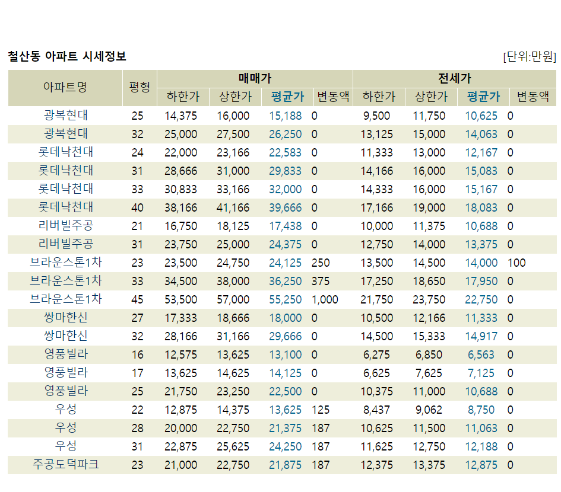Select sale upper price 57,000
The width and height of the screenshot is (561, 492).
click(233, 299)
